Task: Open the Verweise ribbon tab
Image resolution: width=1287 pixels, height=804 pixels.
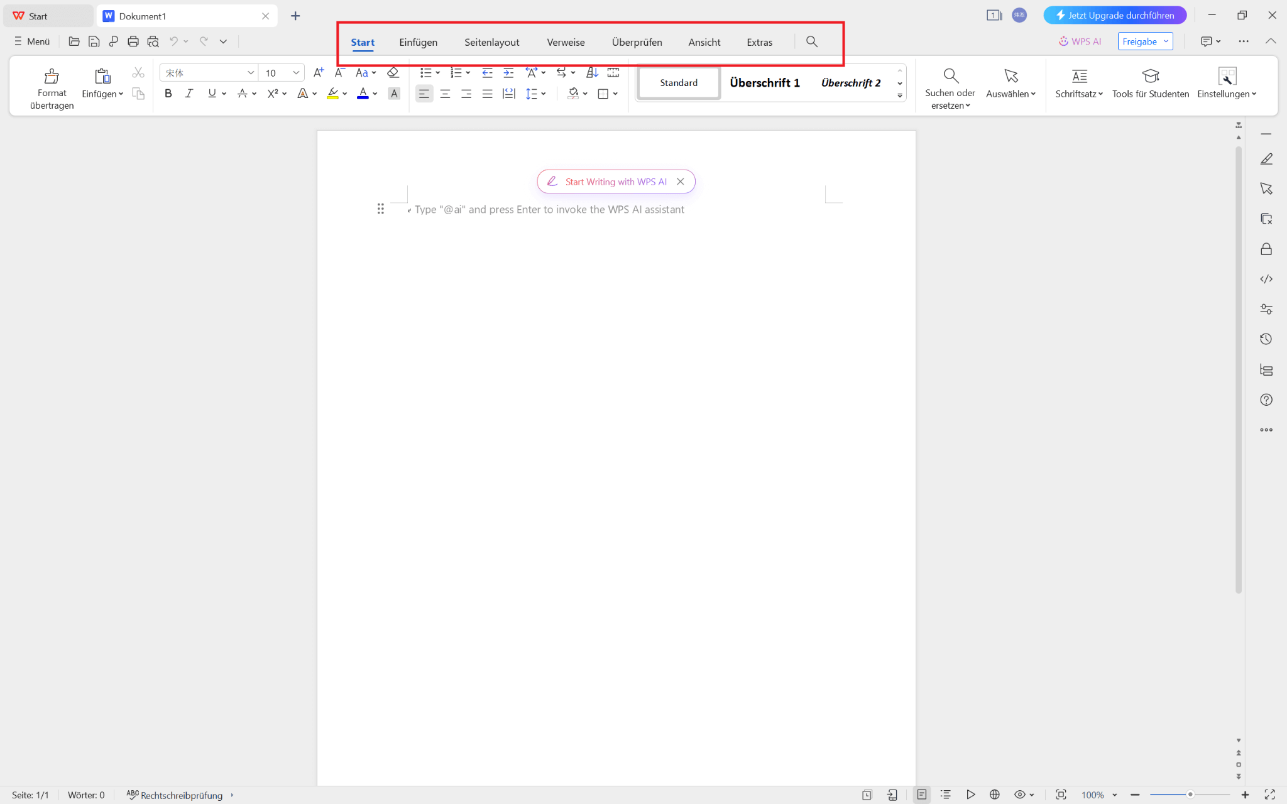Action: point(565,42)
